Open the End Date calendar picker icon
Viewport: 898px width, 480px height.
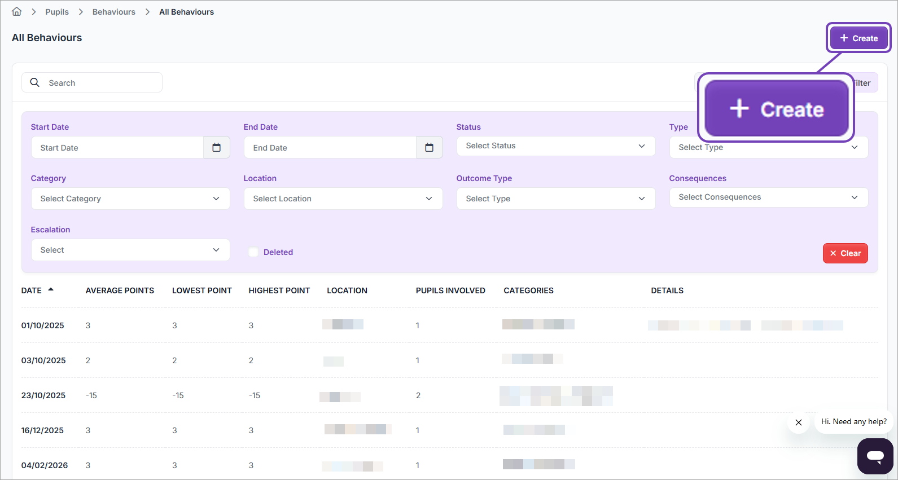(429, 148)
